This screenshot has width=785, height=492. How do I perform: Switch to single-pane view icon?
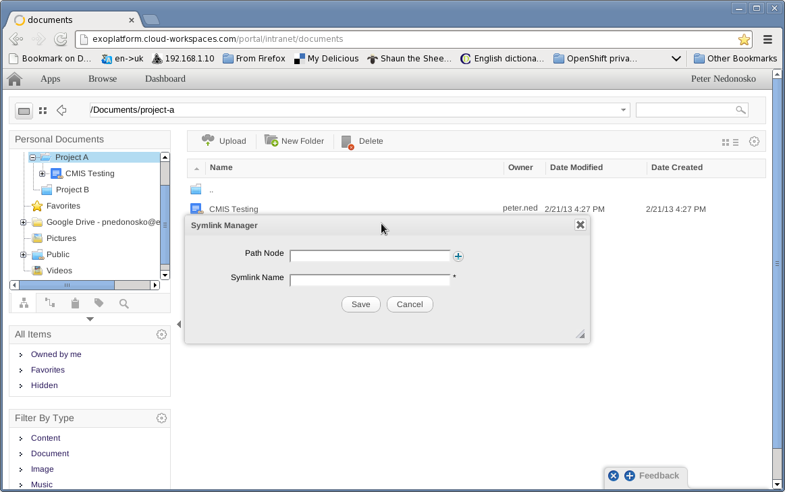[24, 111]
